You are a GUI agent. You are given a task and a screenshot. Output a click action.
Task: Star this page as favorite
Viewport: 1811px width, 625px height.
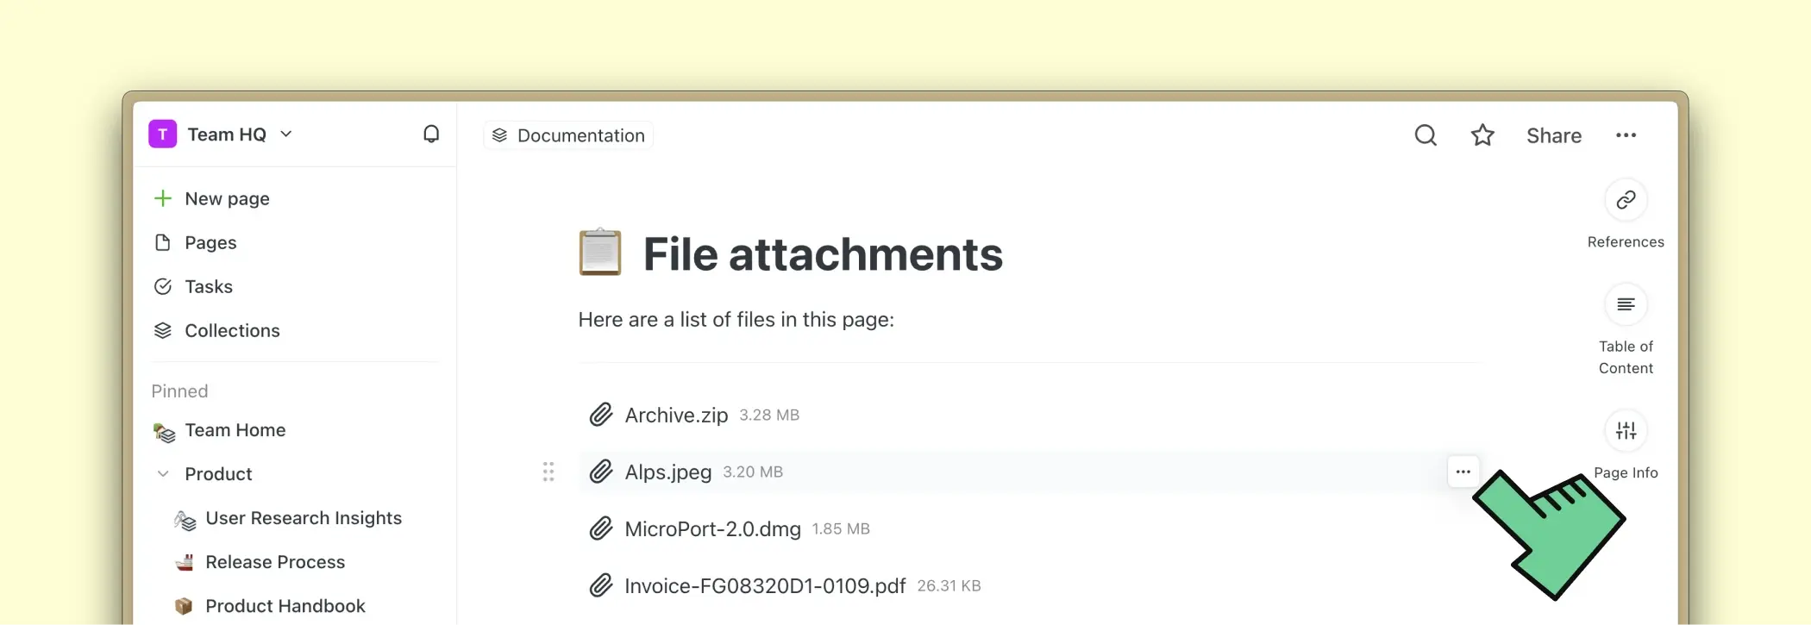pos(1482,135)
